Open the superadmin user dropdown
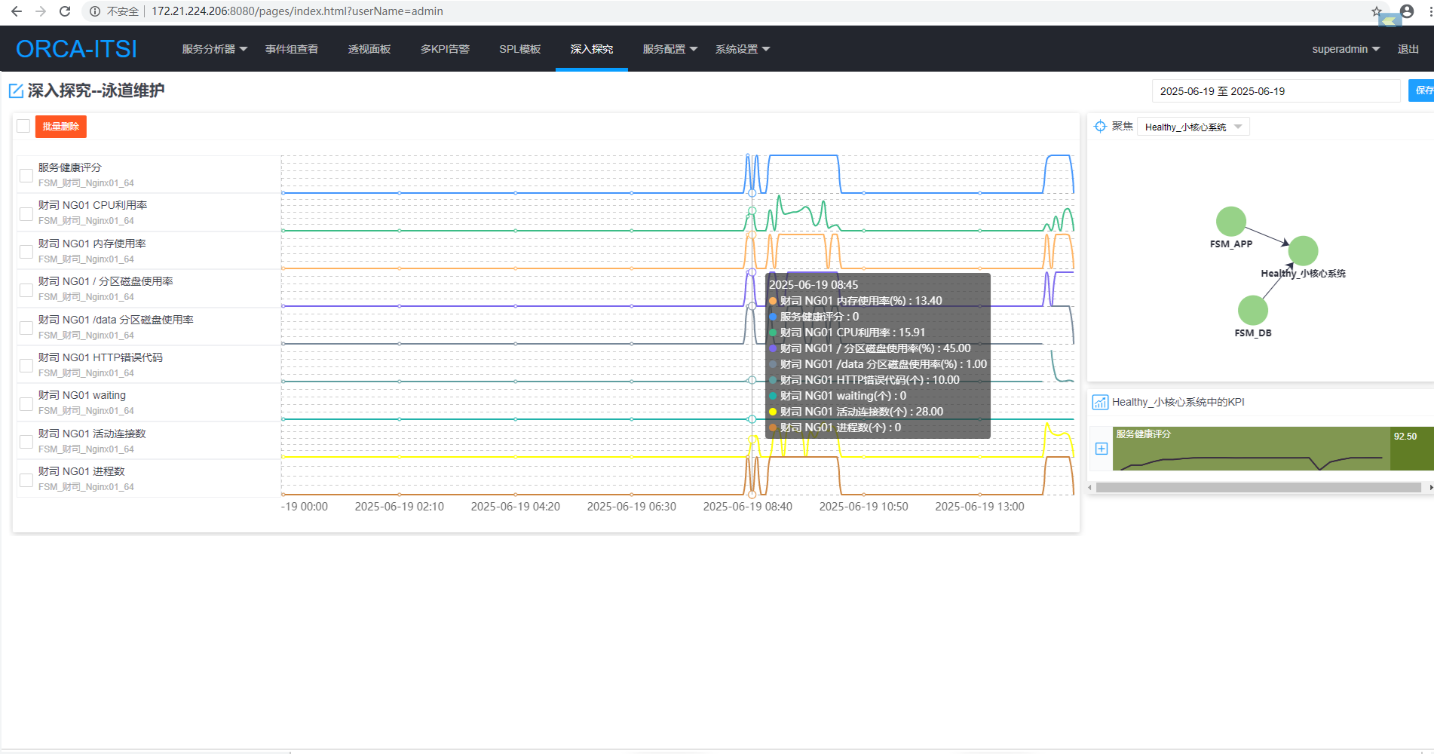The image size is (1434, 754). (x=1345, y=49)
